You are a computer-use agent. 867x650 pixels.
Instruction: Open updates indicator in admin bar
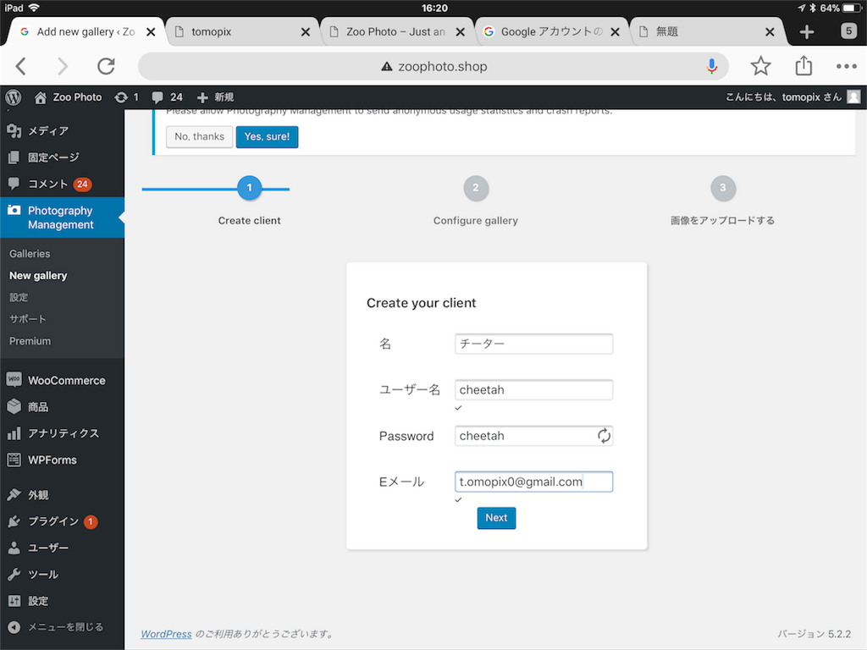(127, 97)
